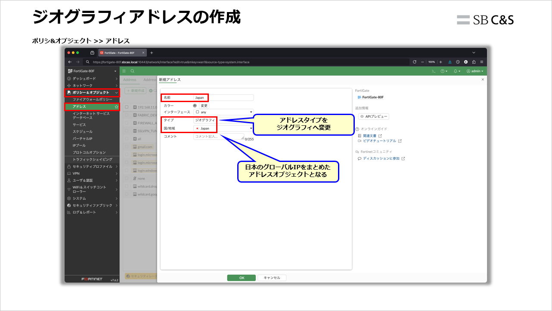Open the インターフェース any dropdown
The height and width of the screenshot is (311, 552).
[x=223, y=112]
